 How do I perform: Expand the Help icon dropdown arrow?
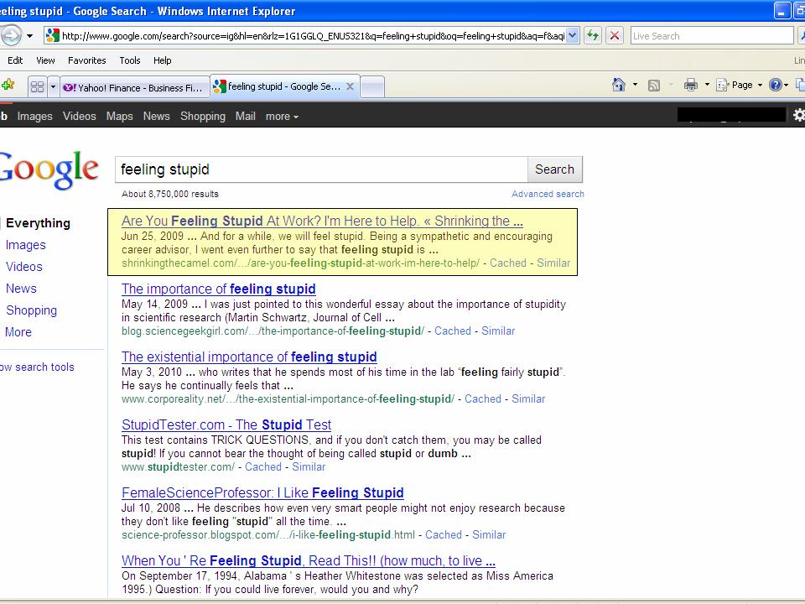(786, 86)
